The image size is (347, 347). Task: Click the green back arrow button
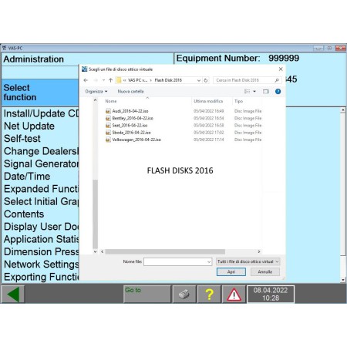pyautogui.click(x=13, y=294)
